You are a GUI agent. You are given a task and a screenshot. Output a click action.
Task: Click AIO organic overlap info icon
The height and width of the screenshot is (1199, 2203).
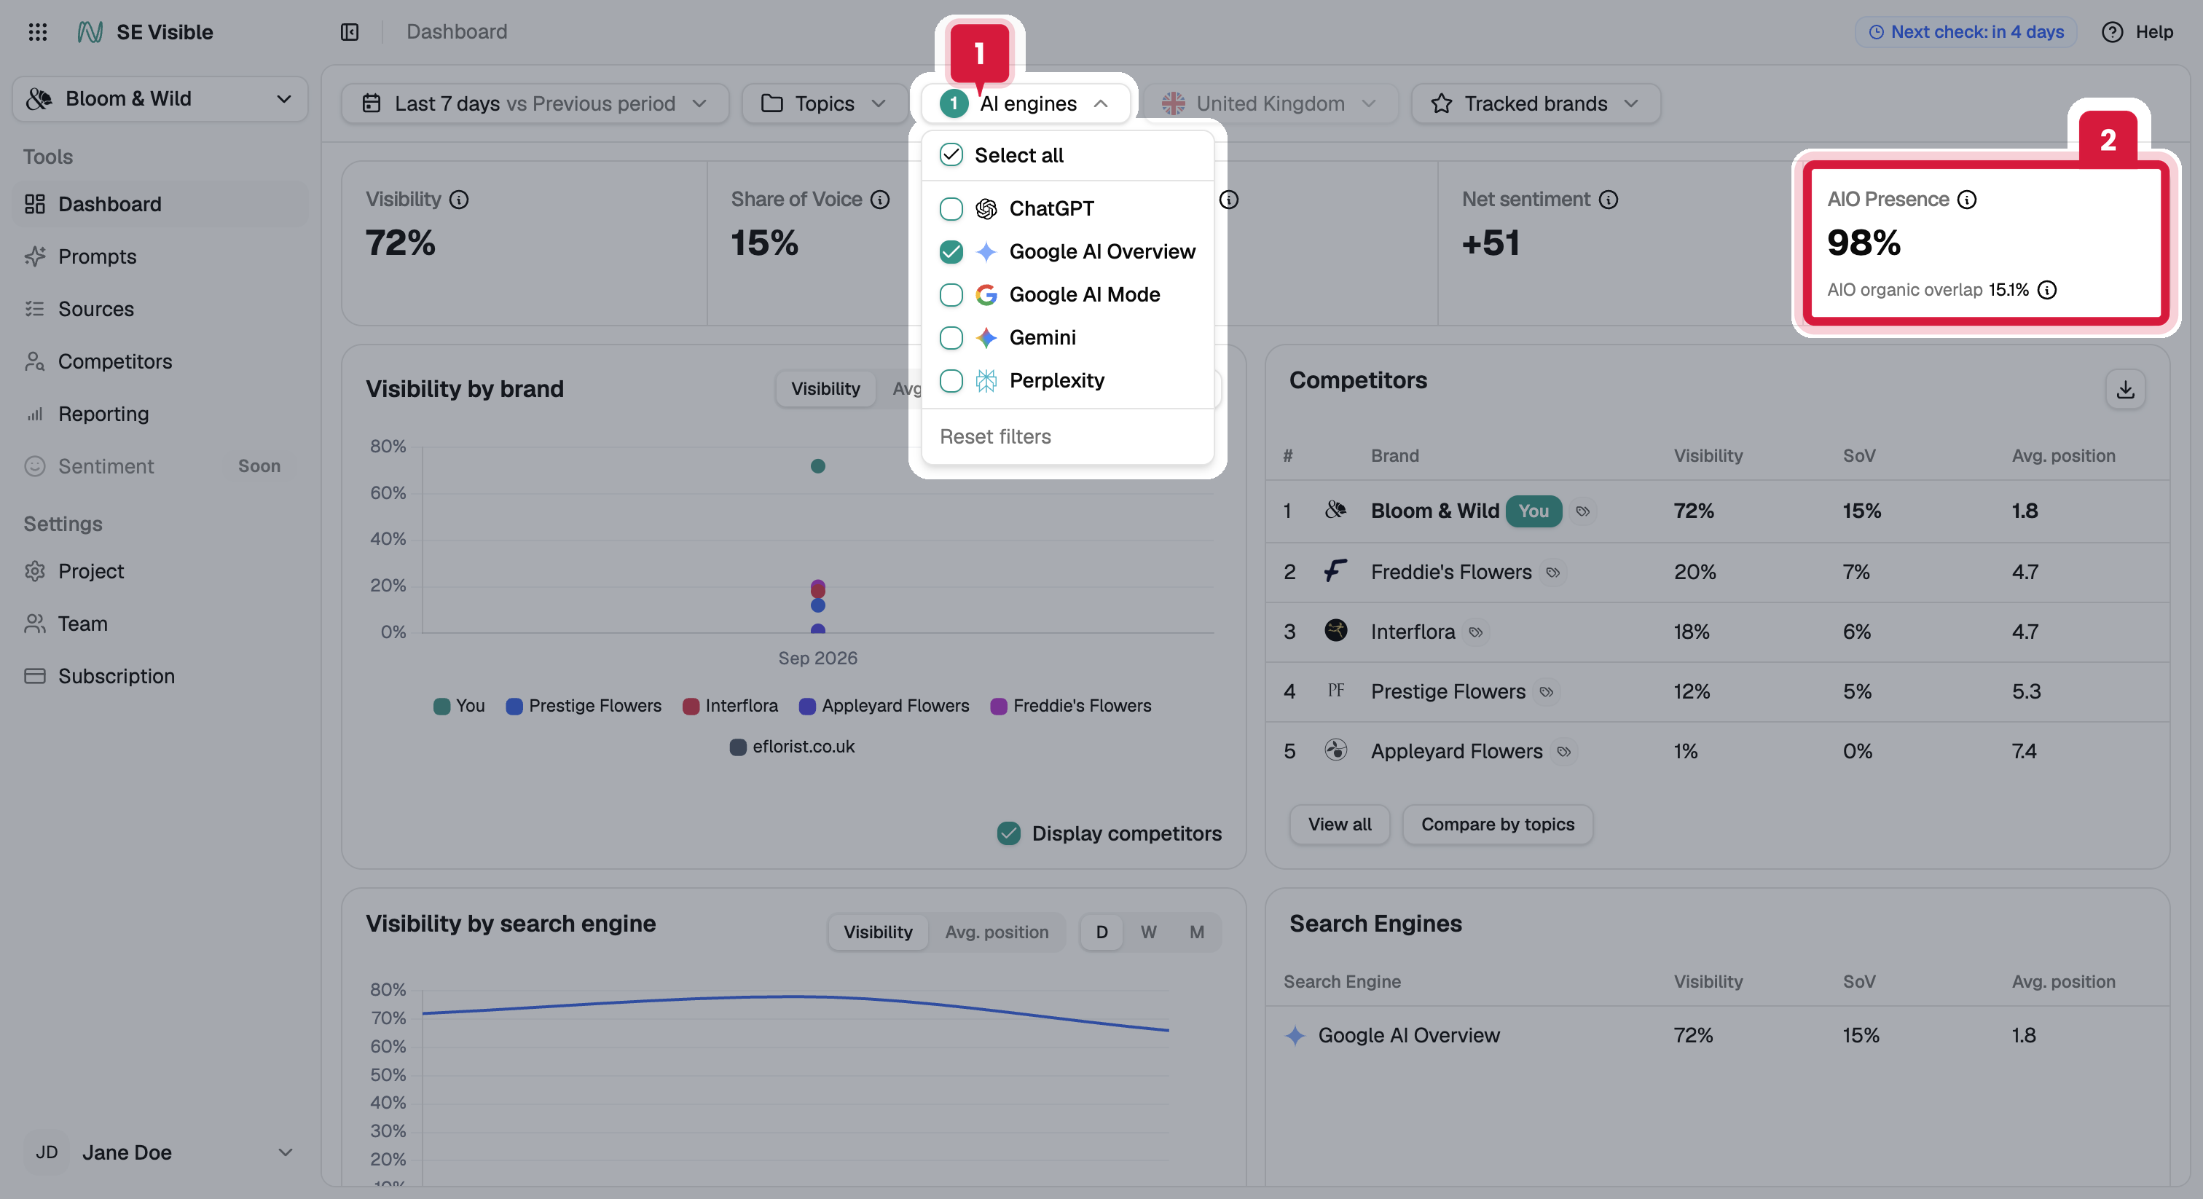coord(2046,290)
